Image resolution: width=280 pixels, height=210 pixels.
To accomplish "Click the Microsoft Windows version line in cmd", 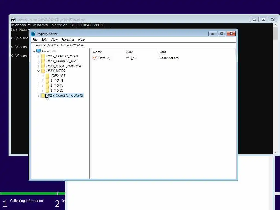I will (x=58, y=25).
